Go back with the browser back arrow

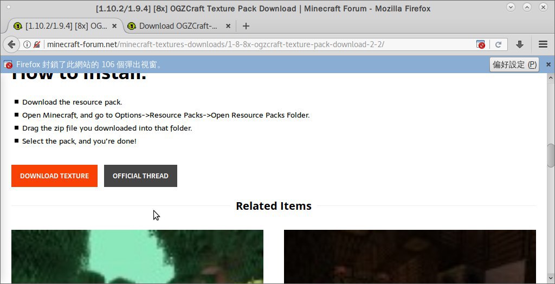tap(11, 44)
